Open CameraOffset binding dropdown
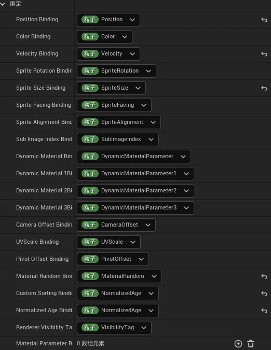The width and height of the screenshot is (271, 350). pos(116,225)
